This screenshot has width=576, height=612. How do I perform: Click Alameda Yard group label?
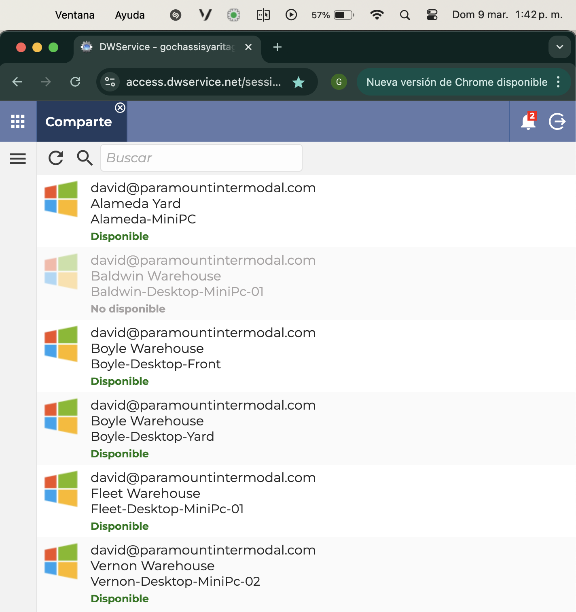pos(136,204)
